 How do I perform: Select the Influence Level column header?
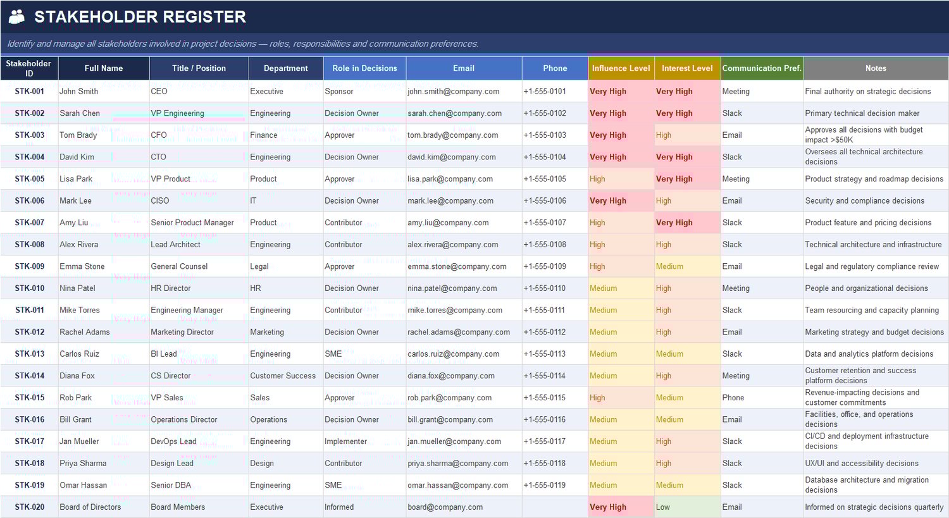click(621, 68)
